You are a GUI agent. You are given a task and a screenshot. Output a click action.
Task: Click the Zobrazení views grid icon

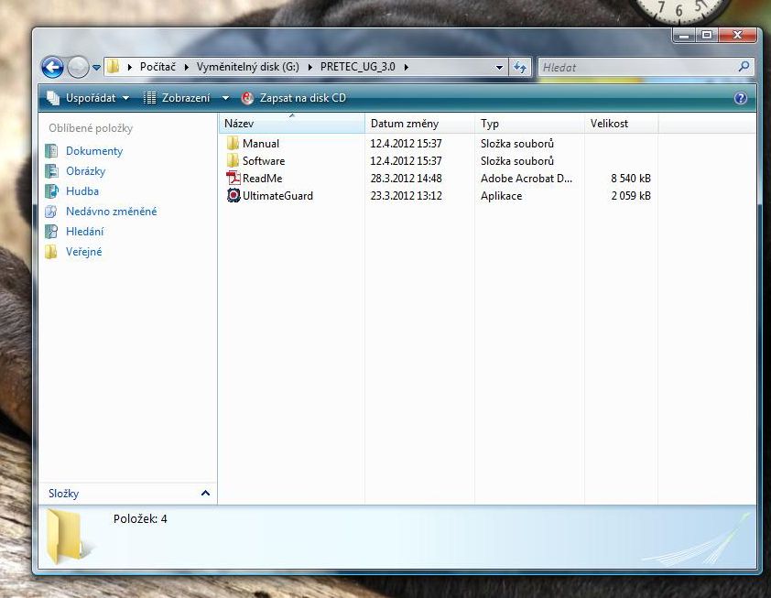point(149,98)
